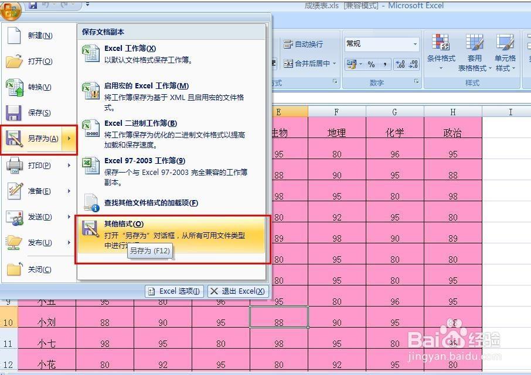The image size is (531, 375).
Task: Select column F header
Action: click(x=336, y=112)
